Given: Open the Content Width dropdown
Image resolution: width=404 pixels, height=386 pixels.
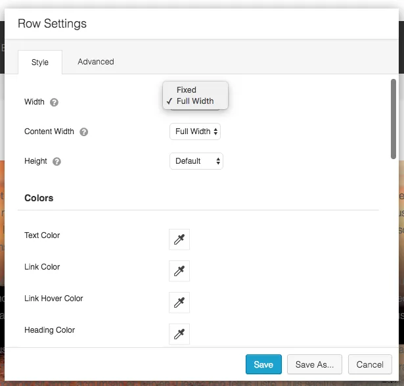Looking at the screenshot, I should click(x=195, y=132).
